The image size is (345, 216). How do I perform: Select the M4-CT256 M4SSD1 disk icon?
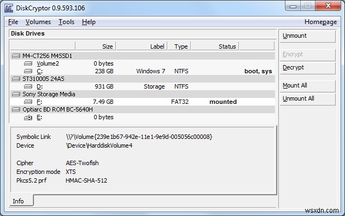pyautogui.click(x=16, y=56)
